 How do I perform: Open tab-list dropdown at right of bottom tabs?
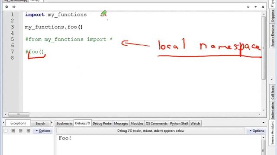tap(264, 123)
